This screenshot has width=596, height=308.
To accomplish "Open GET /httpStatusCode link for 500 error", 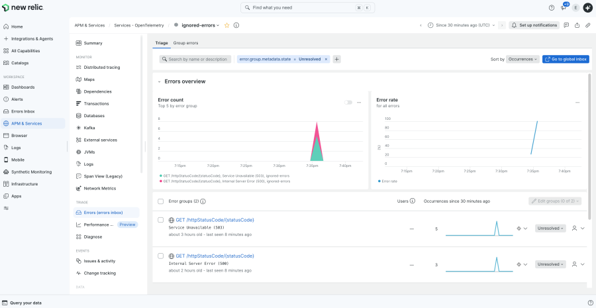I will [x=215, y=256].
